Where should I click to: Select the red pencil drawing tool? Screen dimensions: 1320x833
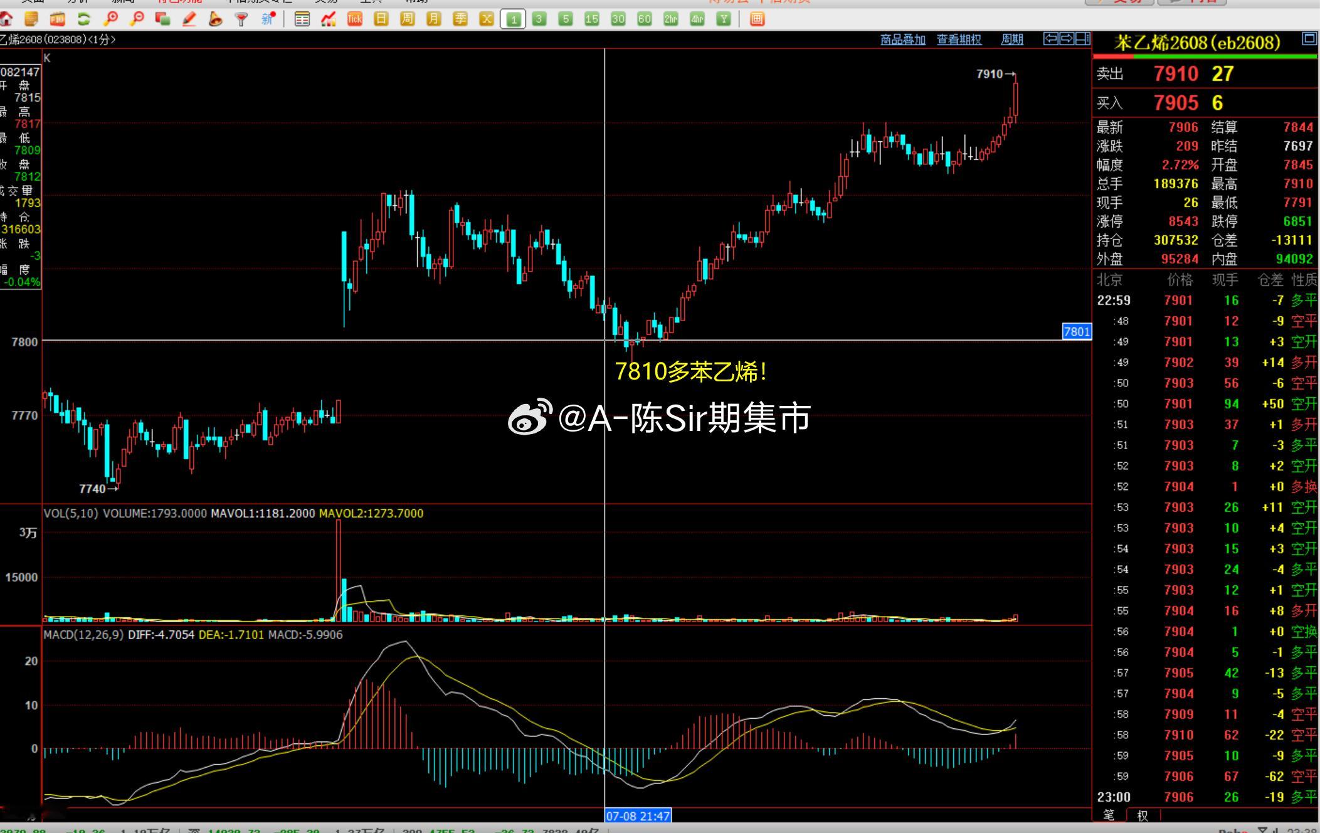pyautogui.click(x=189, y=19)
